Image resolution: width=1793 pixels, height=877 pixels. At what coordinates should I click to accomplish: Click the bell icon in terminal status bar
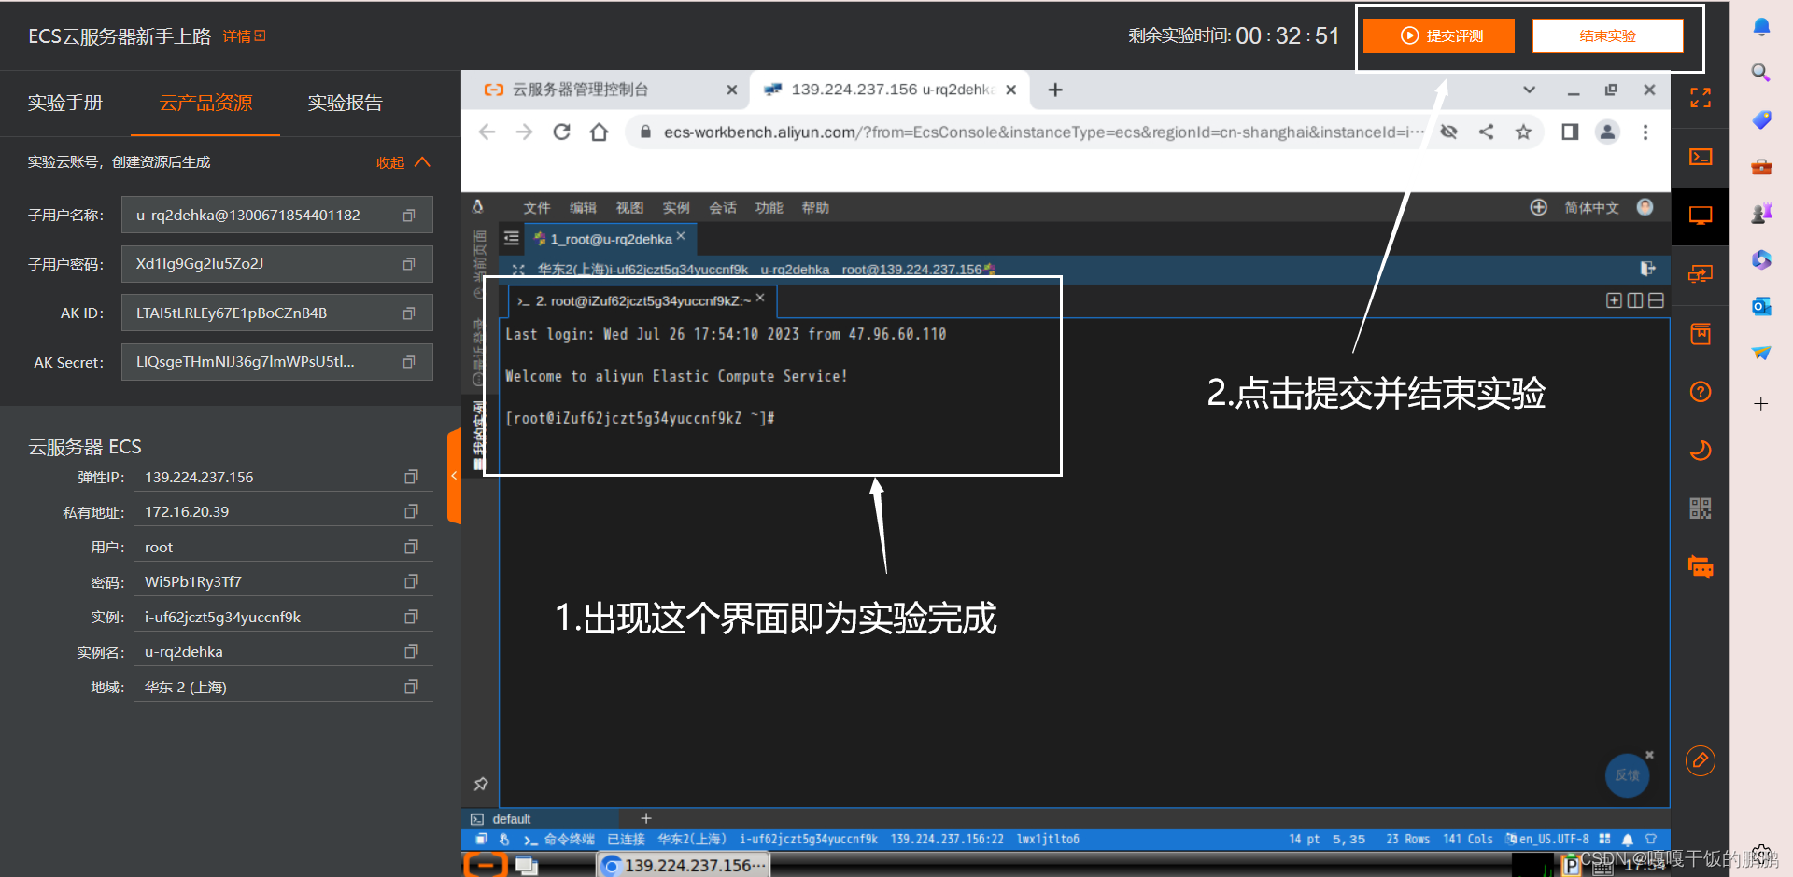tap(1628, 839)
